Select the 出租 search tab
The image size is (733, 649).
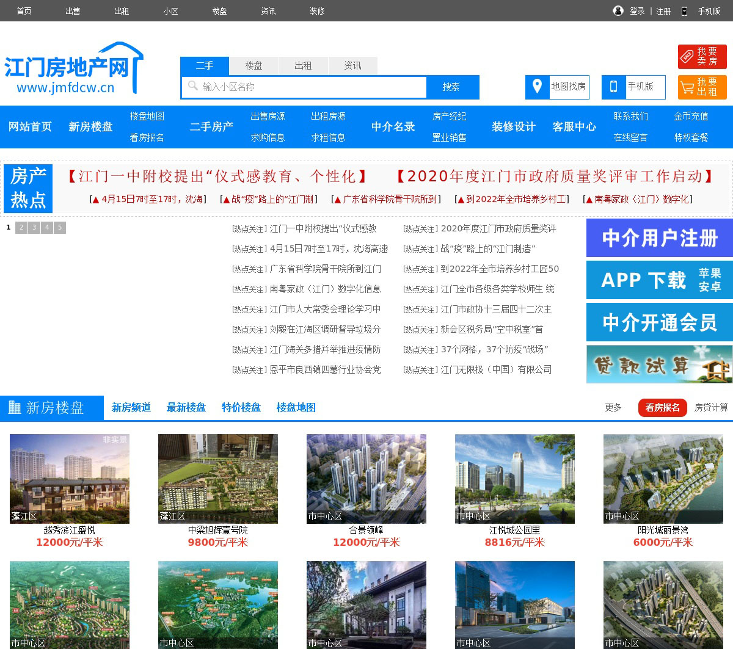[x=303, y=65]
